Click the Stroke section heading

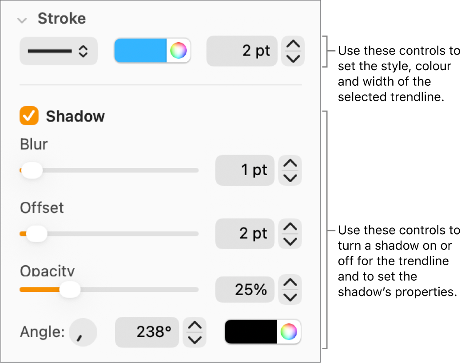point(61,19)
